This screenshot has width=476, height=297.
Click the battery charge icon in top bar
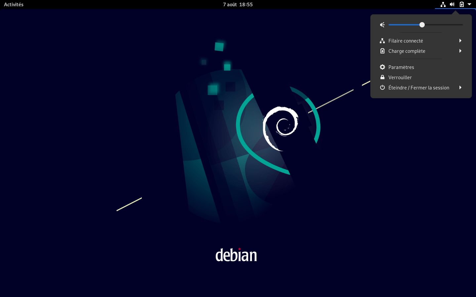coord(462,4)
